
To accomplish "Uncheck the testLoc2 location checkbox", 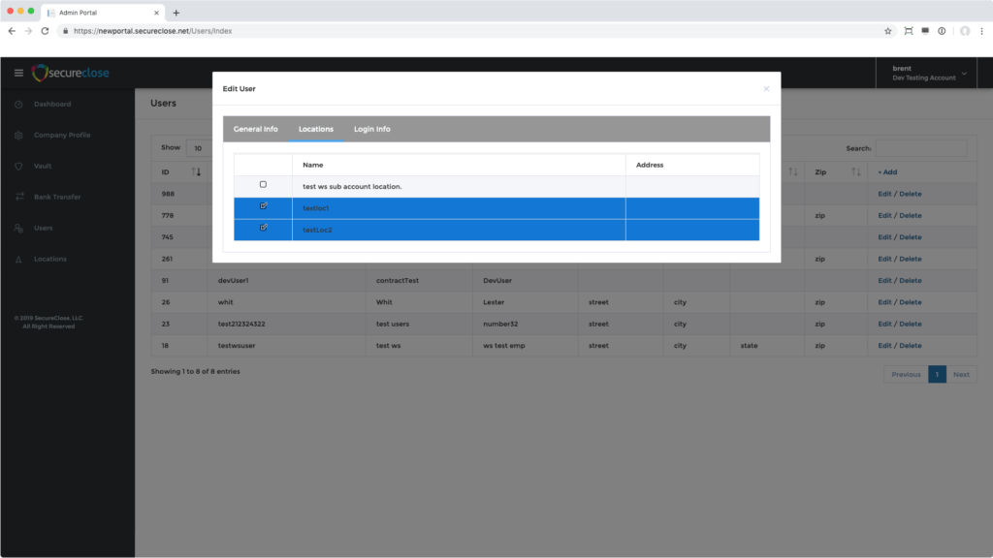I will [263, 229].
